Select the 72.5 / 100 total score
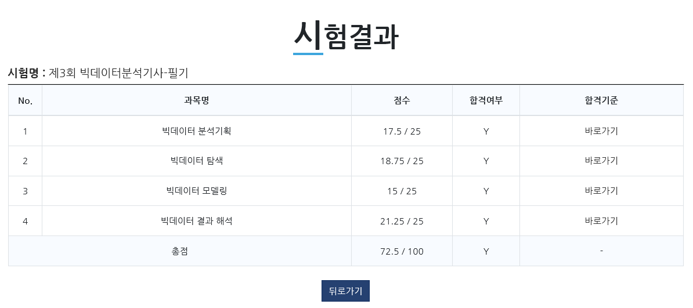This screenshot has height=308, width=693. [x=402, y=251]
